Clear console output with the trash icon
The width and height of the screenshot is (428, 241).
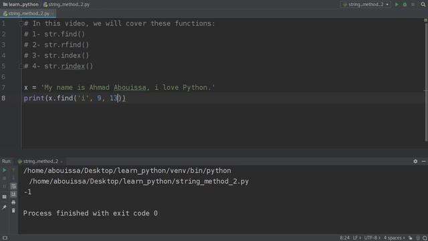pos(13,210)
